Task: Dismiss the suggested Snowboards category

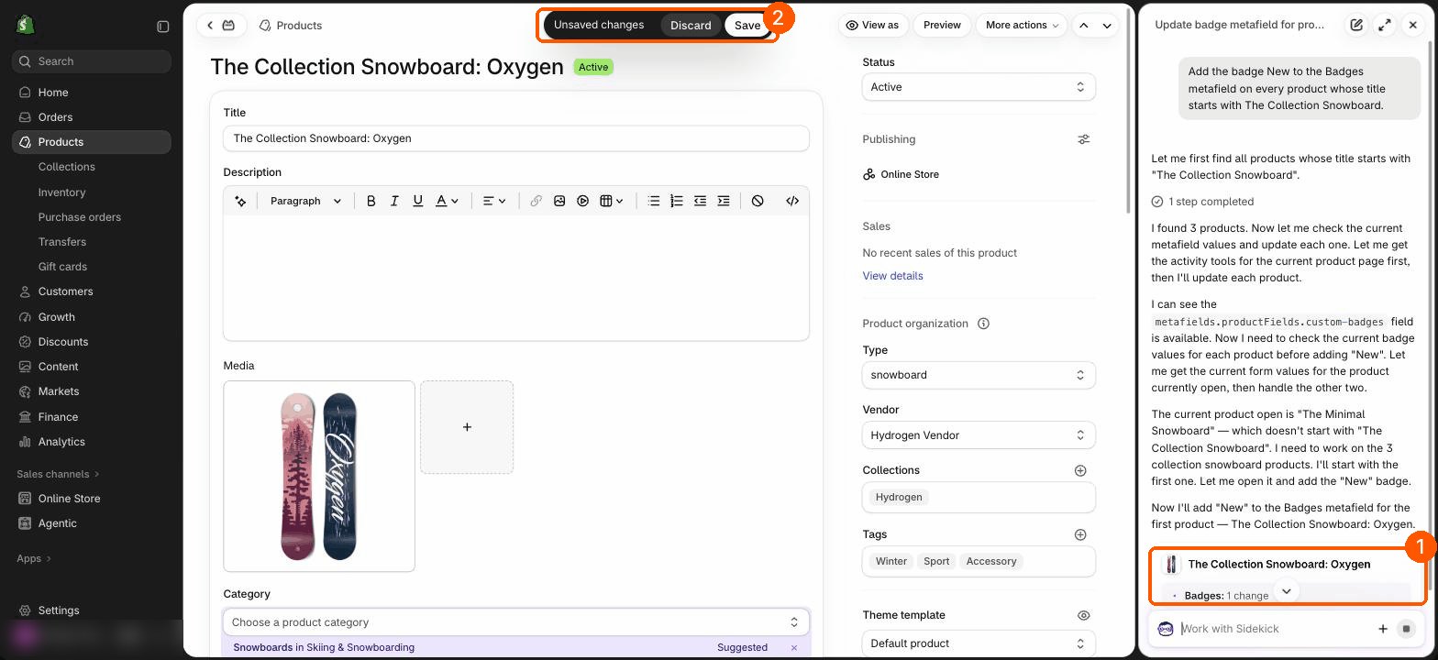Action: point(794,647)
